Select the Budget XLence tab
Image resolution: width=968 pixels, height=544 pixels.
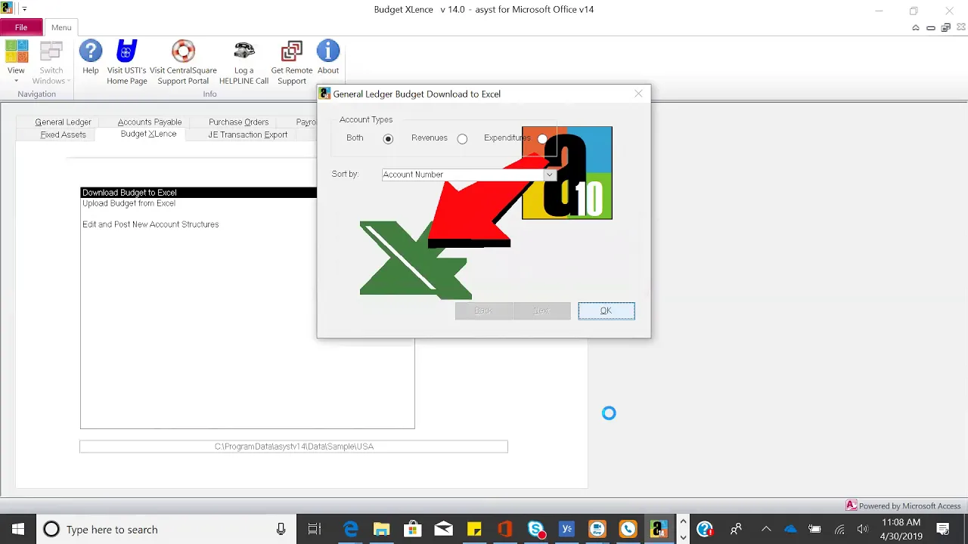[x=148, y=134]
